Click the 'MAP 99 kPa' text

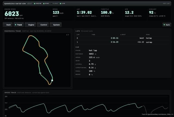(105, 16)
